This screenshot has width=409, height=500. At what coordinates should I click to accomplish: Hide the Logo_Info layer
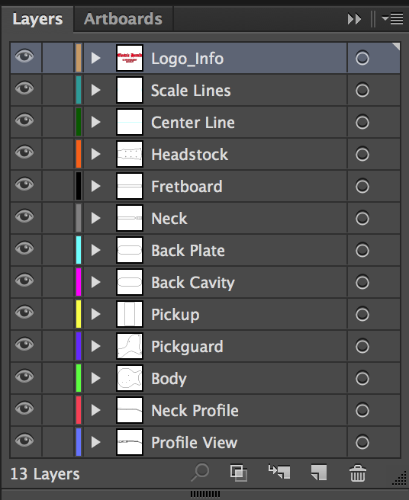tap(24, 56)
